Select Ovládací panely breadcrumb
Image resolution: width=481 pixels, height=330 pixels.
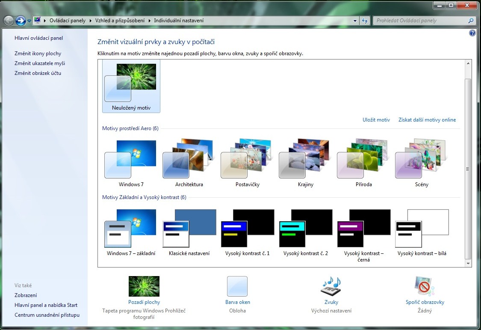coord(68,21)
